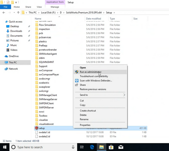Click the microphone icon in search box
169x151 pixels.
coord(73,147)
